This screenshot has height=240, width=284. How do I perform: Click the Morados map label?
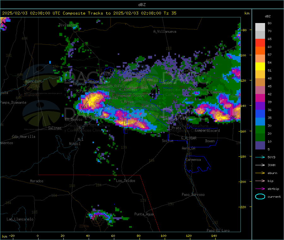(37, 181)
